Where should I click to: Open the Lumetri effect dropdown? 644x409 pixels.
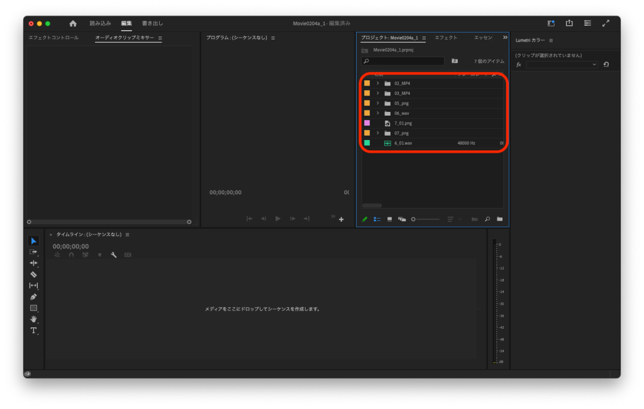coord(562,65)
